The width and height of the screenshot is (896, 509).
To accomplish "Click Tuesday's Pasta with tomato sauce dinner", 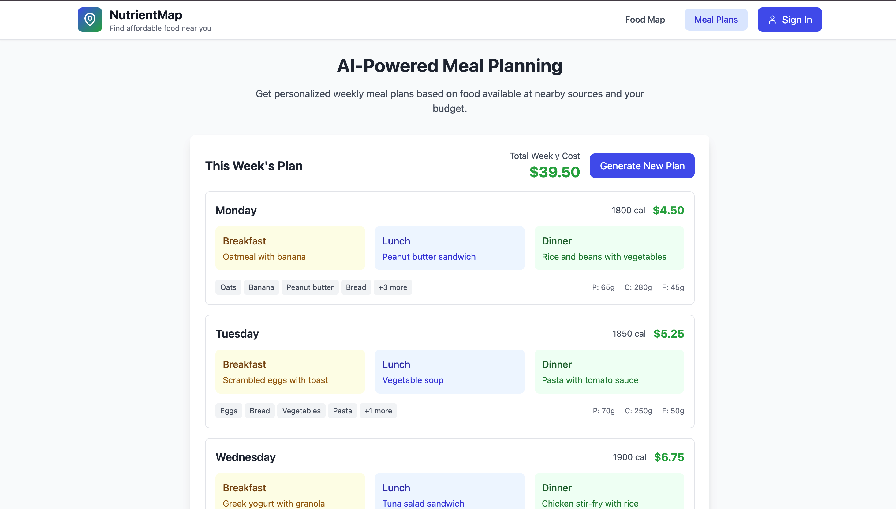I will tap(609, 372).
